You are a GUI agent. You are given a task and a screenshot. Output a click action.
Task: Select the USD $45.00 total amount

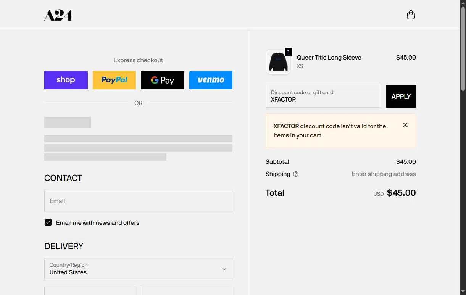395,193
